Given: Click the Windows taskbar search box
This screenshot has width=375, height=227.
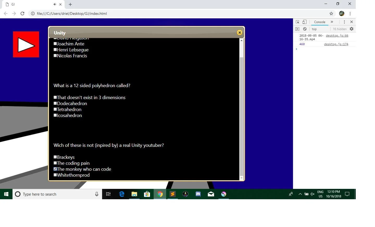Looking at the screenshot, I should pos(57,194).
